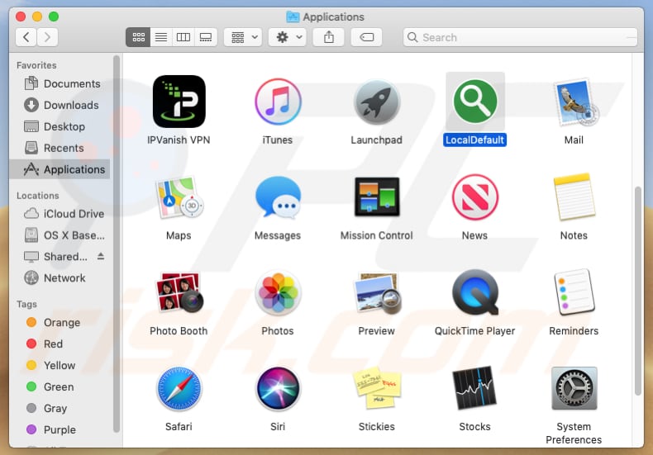Eject the Shared volume

tap(101, 256)
